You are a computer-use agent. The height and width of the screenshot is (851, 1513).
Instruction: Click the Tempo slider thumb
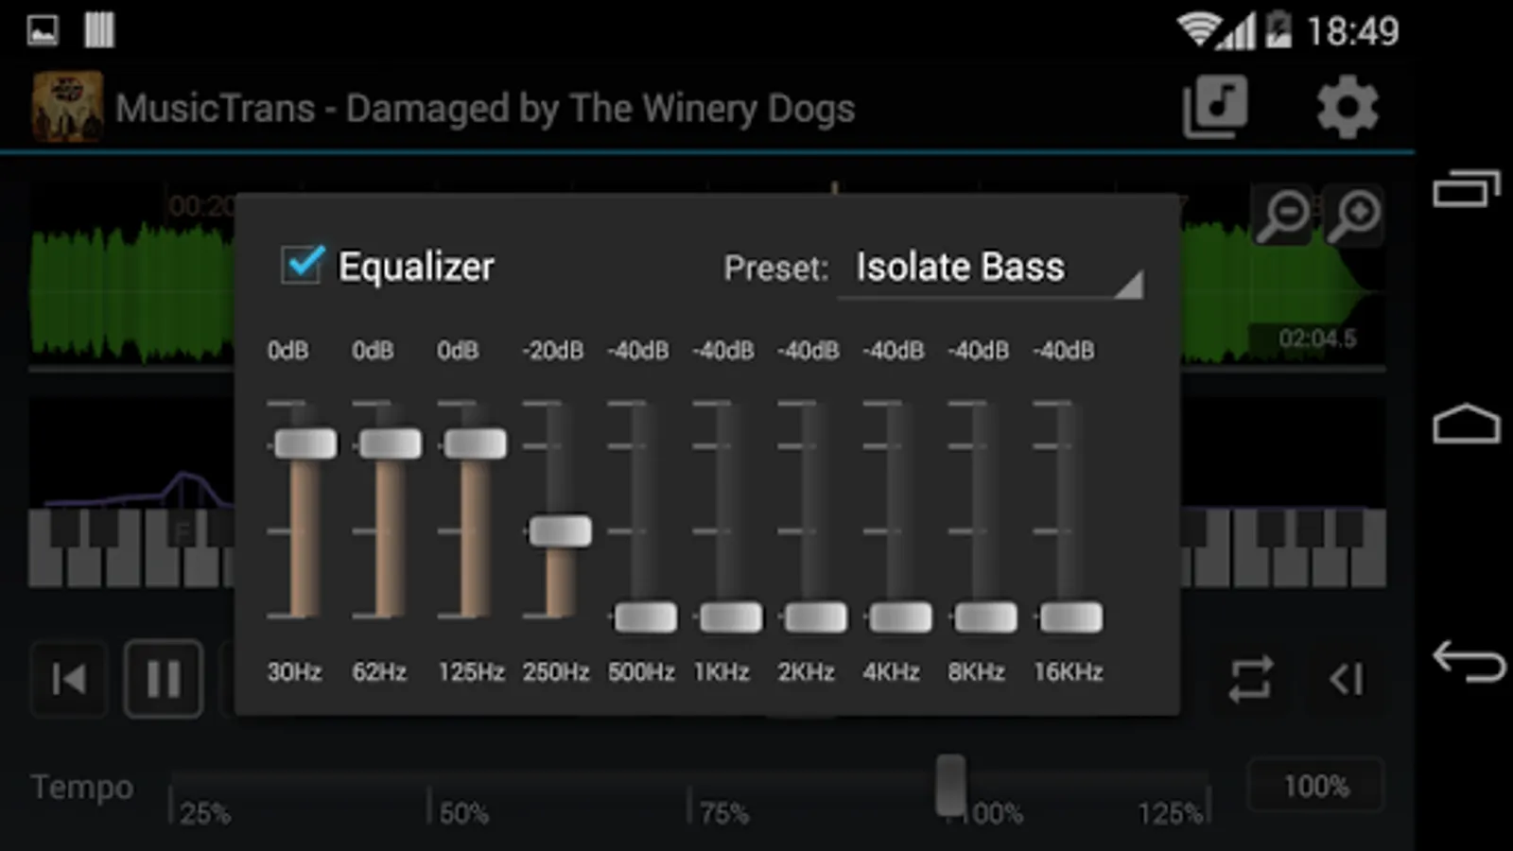[950, 785]
